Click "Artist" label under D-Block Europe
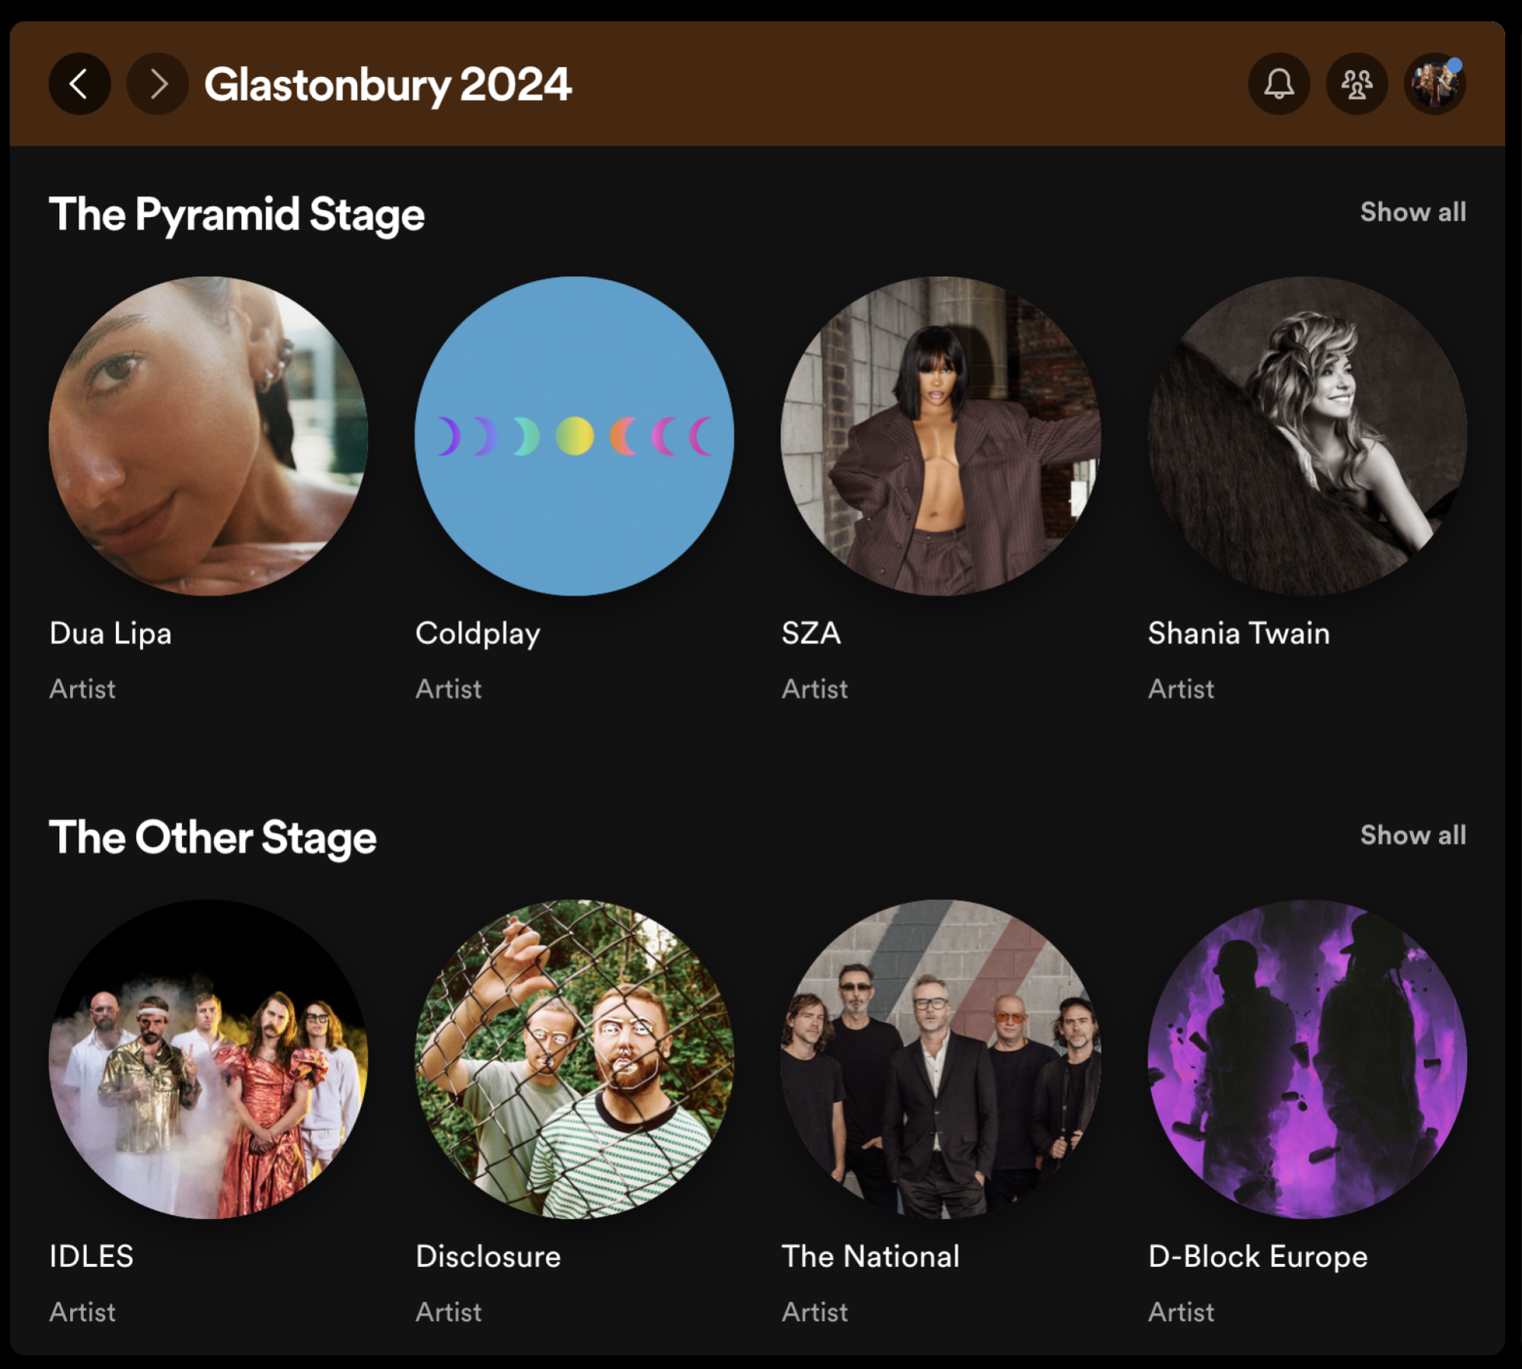The image size is (1522, 1369). tap(1181, 1312)
